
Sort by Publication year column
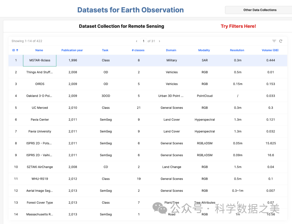(x=72, y=50)
